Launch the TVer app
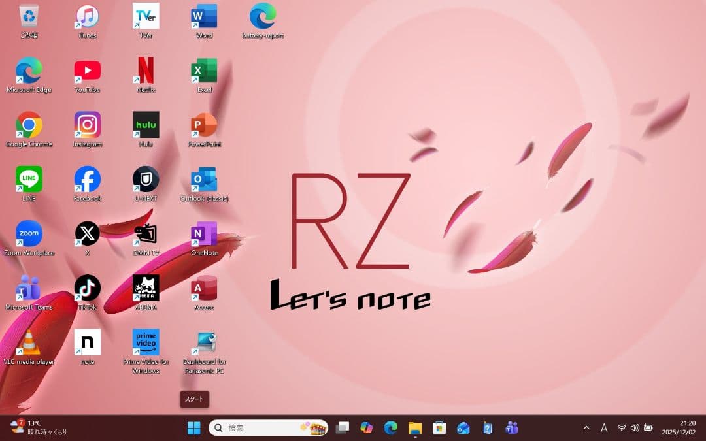The height and width of the screenshot is (441, 706). pyautogui.click(x=145, y=16)
